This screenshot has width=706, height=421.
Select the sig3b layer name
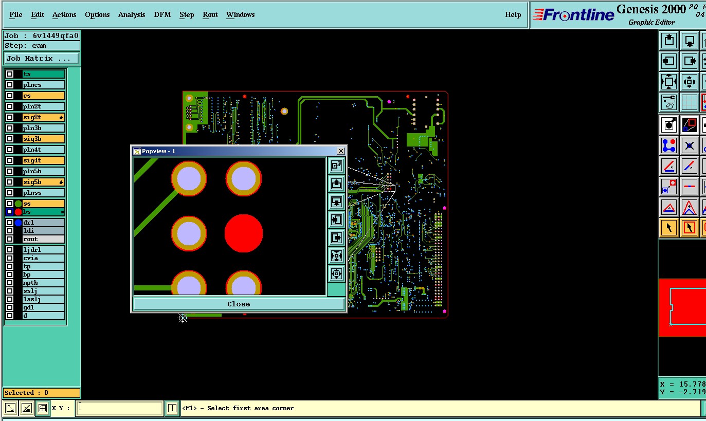pos(44,139)
